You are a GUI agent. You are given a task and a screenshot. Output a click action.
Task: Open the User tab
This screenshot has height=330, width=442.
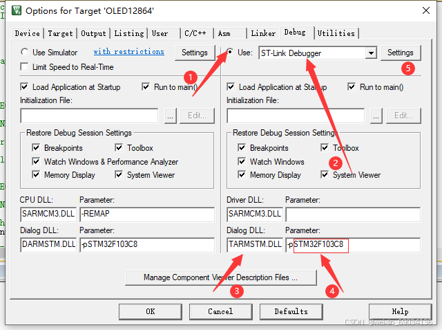coord(164,33)
